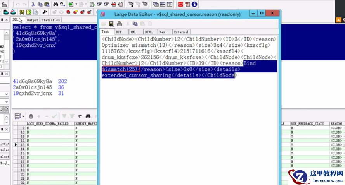Screen dimensions: 345x185
Task: Close the top left docked panel with X
Action: pyautogui.click(x=7, y=20)
